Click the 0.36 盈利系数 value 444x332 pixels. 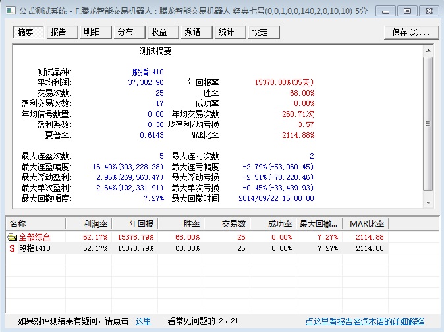pos(155,124)
